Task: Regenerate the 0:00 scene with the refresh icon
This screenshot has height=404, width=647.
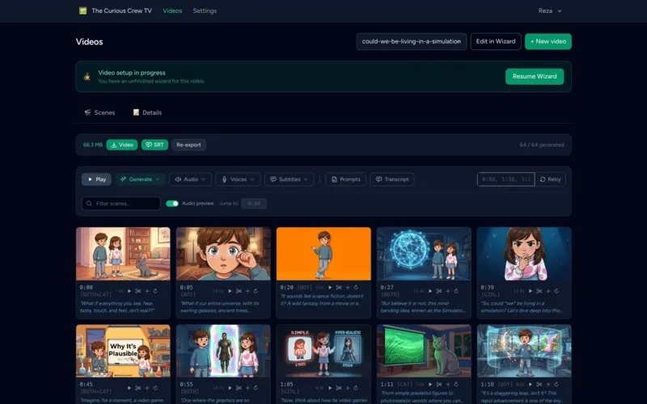Action: pos(155,291)
